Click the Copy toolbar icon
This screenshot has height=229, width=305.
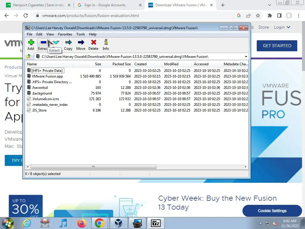(x=68, y=45)
